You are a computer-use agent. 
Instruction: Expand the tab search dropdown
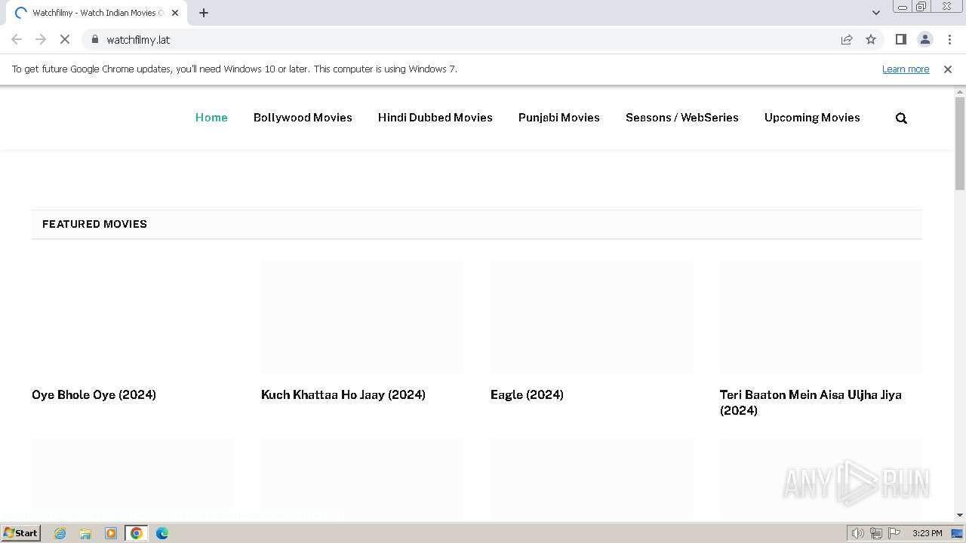[x=876, y=13]
